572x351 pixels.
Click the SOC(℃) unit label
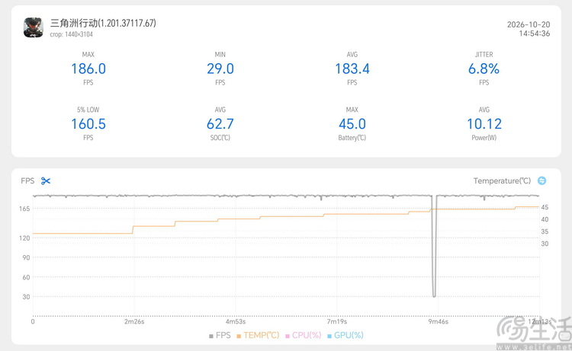pos(220,138)
